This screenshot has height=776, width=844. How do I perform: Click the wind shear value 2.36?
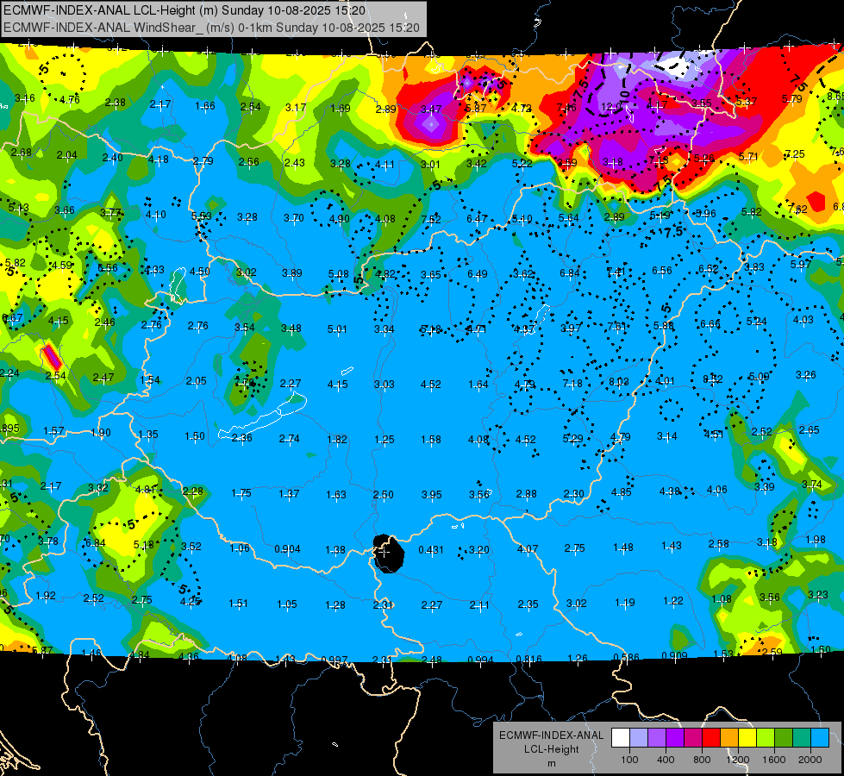(241, 438)
